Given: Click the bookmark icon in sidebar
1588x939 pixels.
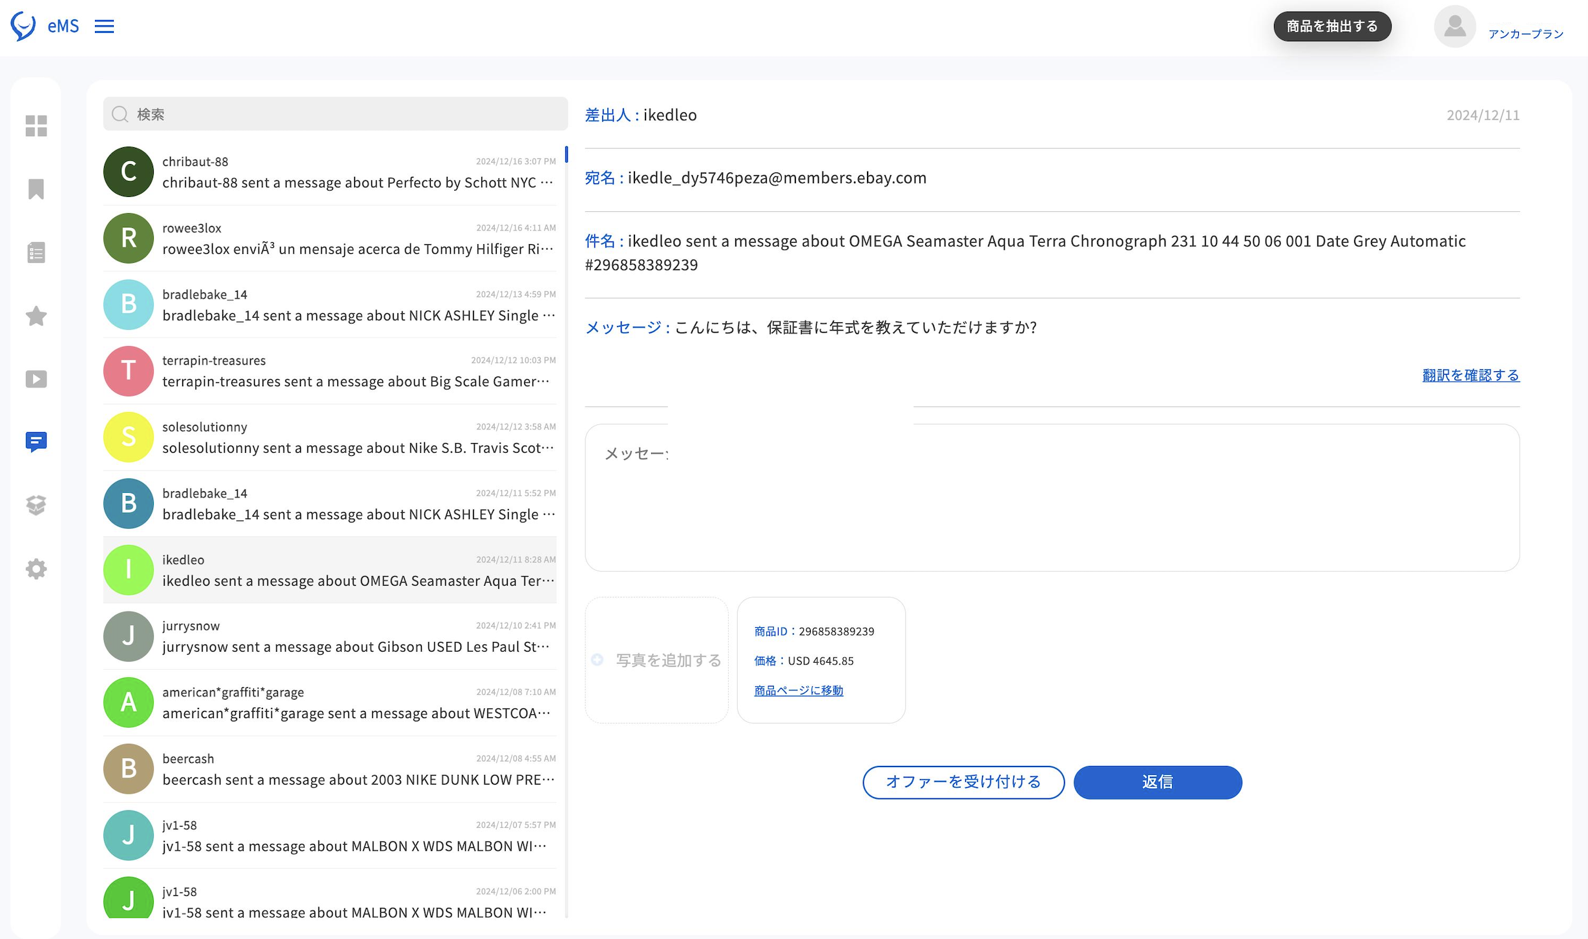Looking at the screenshot, I should [36, 189].
